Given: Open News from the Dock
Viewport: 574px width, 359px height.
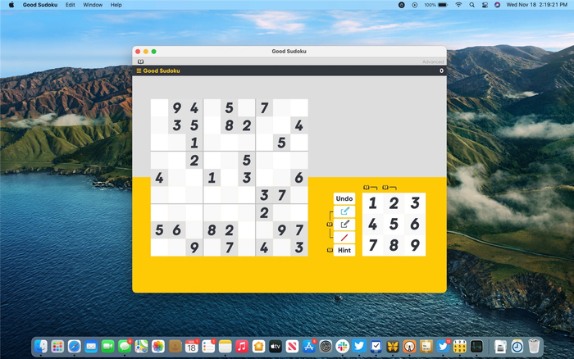Looking at the screenshot, I should [x=292, y=346].
